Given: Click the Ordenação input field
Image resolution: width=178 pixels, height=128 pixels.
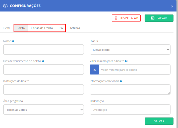Looking at the screenshot, I should [130, 109].
